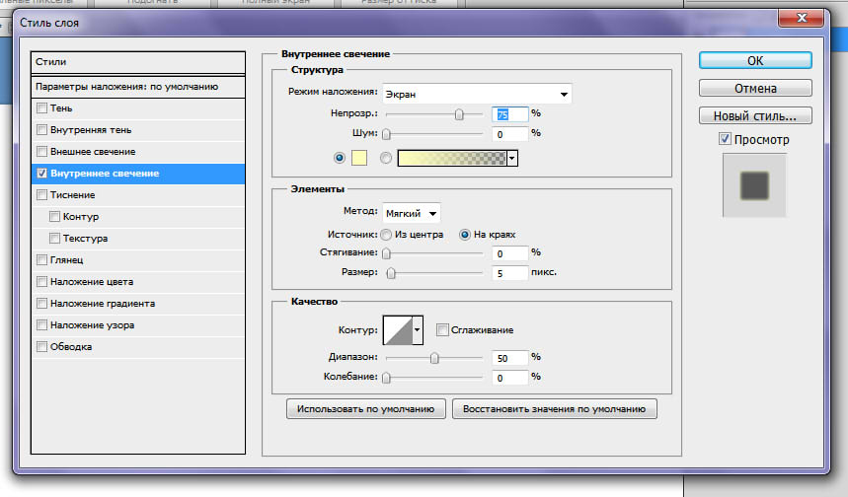
Task: Click the Диапазон slider handle
Action: point(434,358)
